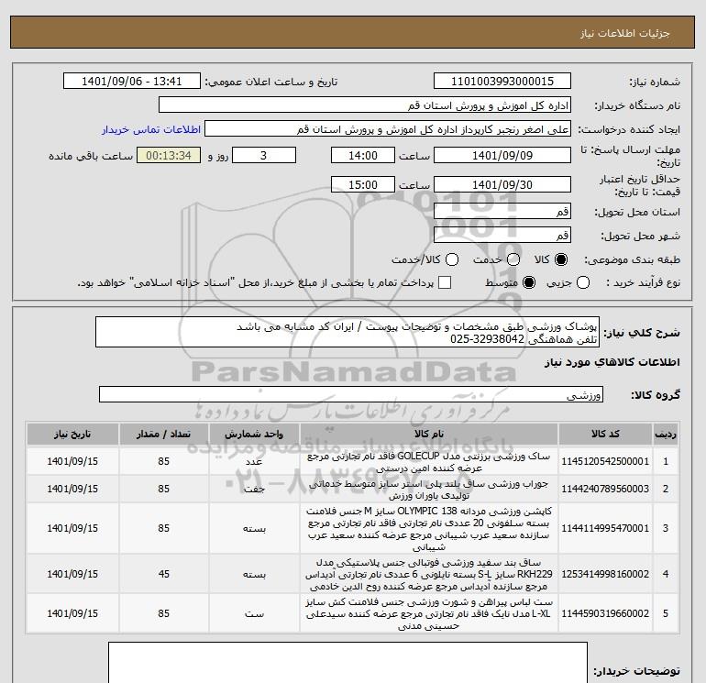
Task: Open اطلاعات تماس خریدار link
Action: pos(151,129)
